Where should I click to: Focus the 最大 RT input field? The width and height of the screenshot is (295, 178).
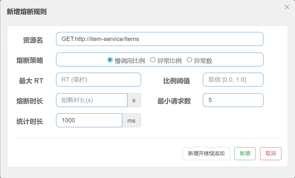(99, 80)
